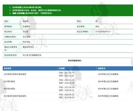Viewport: 133px width, 111px height.
Task: Click the 执业医师 physician level value
Action: [x=26, y=26]
